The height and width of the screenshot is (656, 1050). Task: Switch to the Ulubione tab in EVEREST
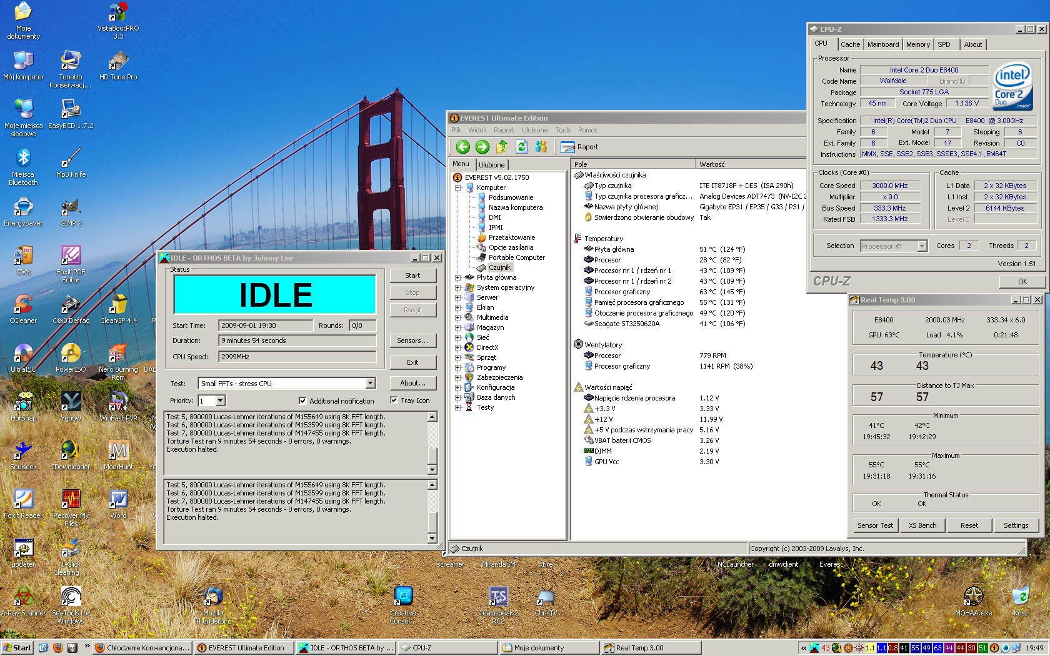click(492, 165)
